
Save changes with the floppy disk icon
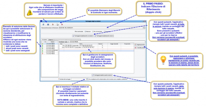click(48, 24)
